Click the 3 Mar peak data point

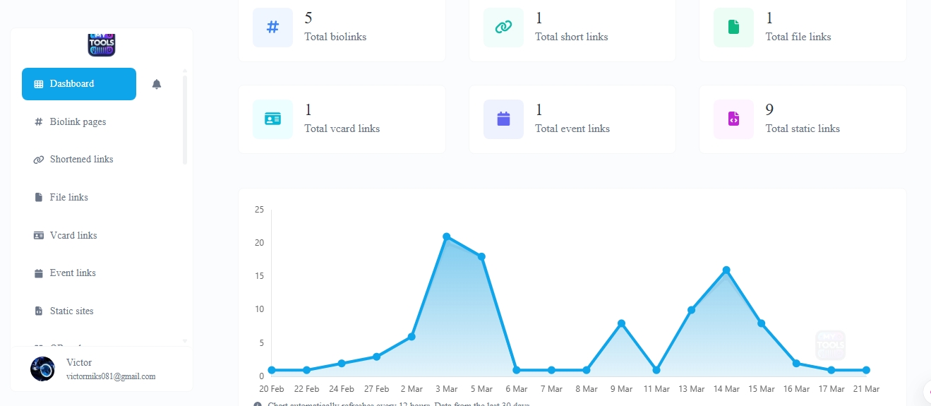tap(447, 237)
